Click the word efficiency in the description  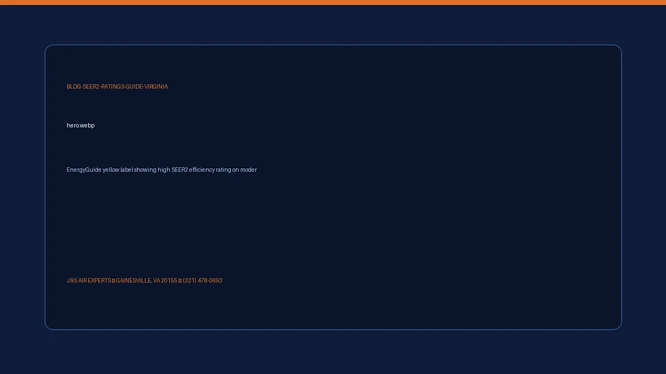pos(201,170)
